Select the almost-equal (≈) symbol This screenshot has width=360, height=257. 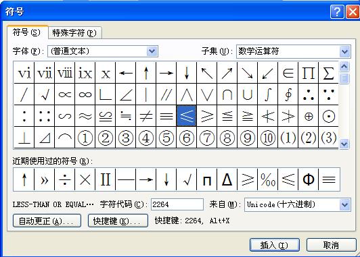coord(85,116)
